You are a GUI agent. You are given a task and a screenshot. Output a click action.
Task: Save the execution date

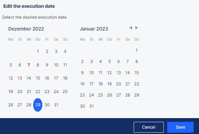(180, 127)
